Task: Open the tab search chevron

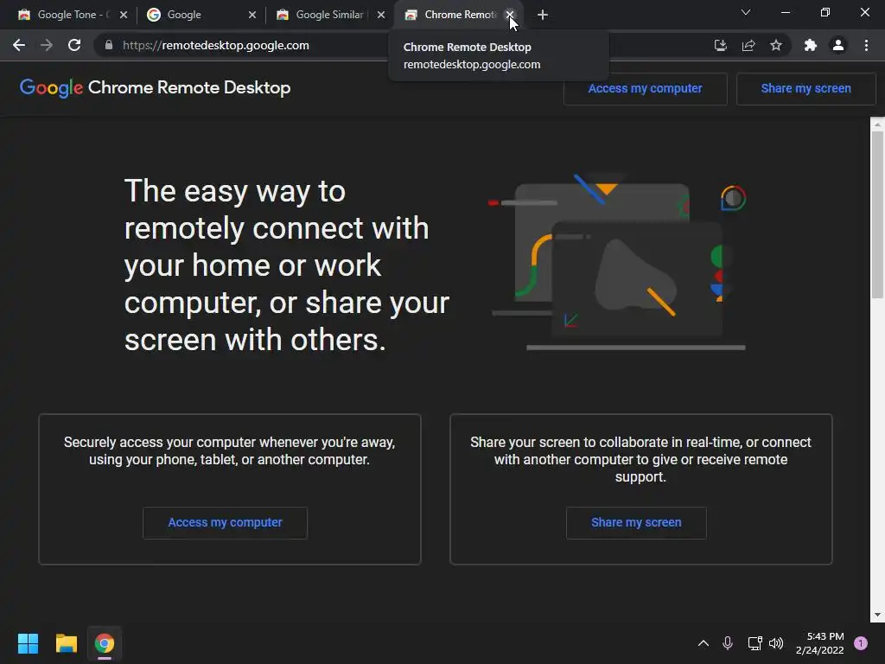Action: [746, 12]
